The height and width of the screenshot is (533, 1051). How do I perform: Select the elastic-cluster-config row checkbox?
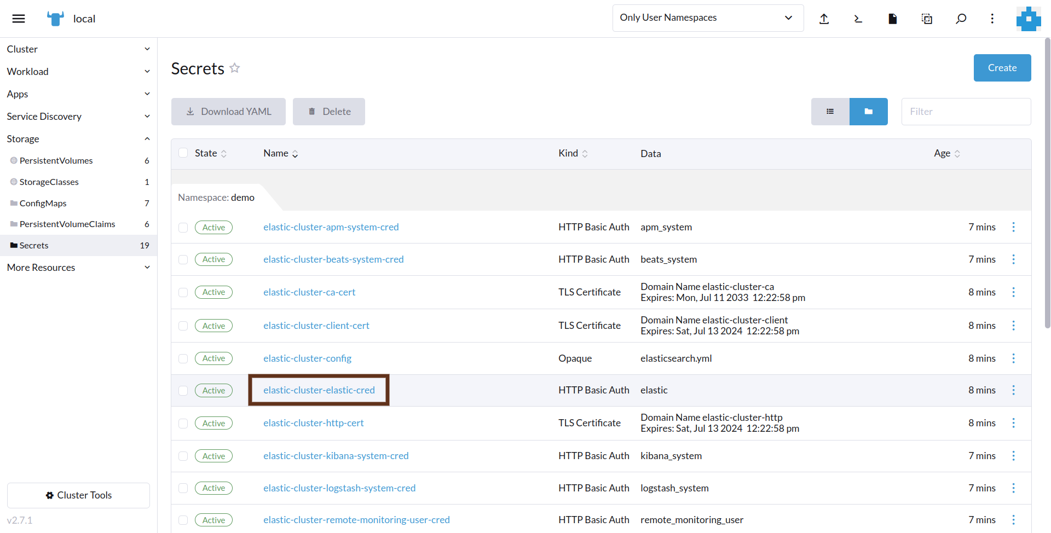pos(183,358)
